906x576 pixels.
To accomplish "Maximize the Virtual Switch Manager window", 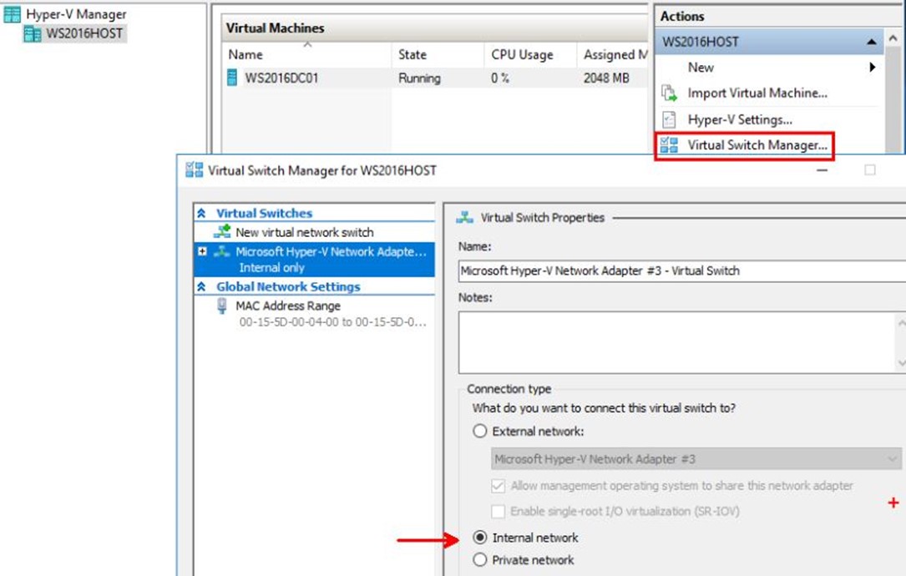I will pos(869,169).
